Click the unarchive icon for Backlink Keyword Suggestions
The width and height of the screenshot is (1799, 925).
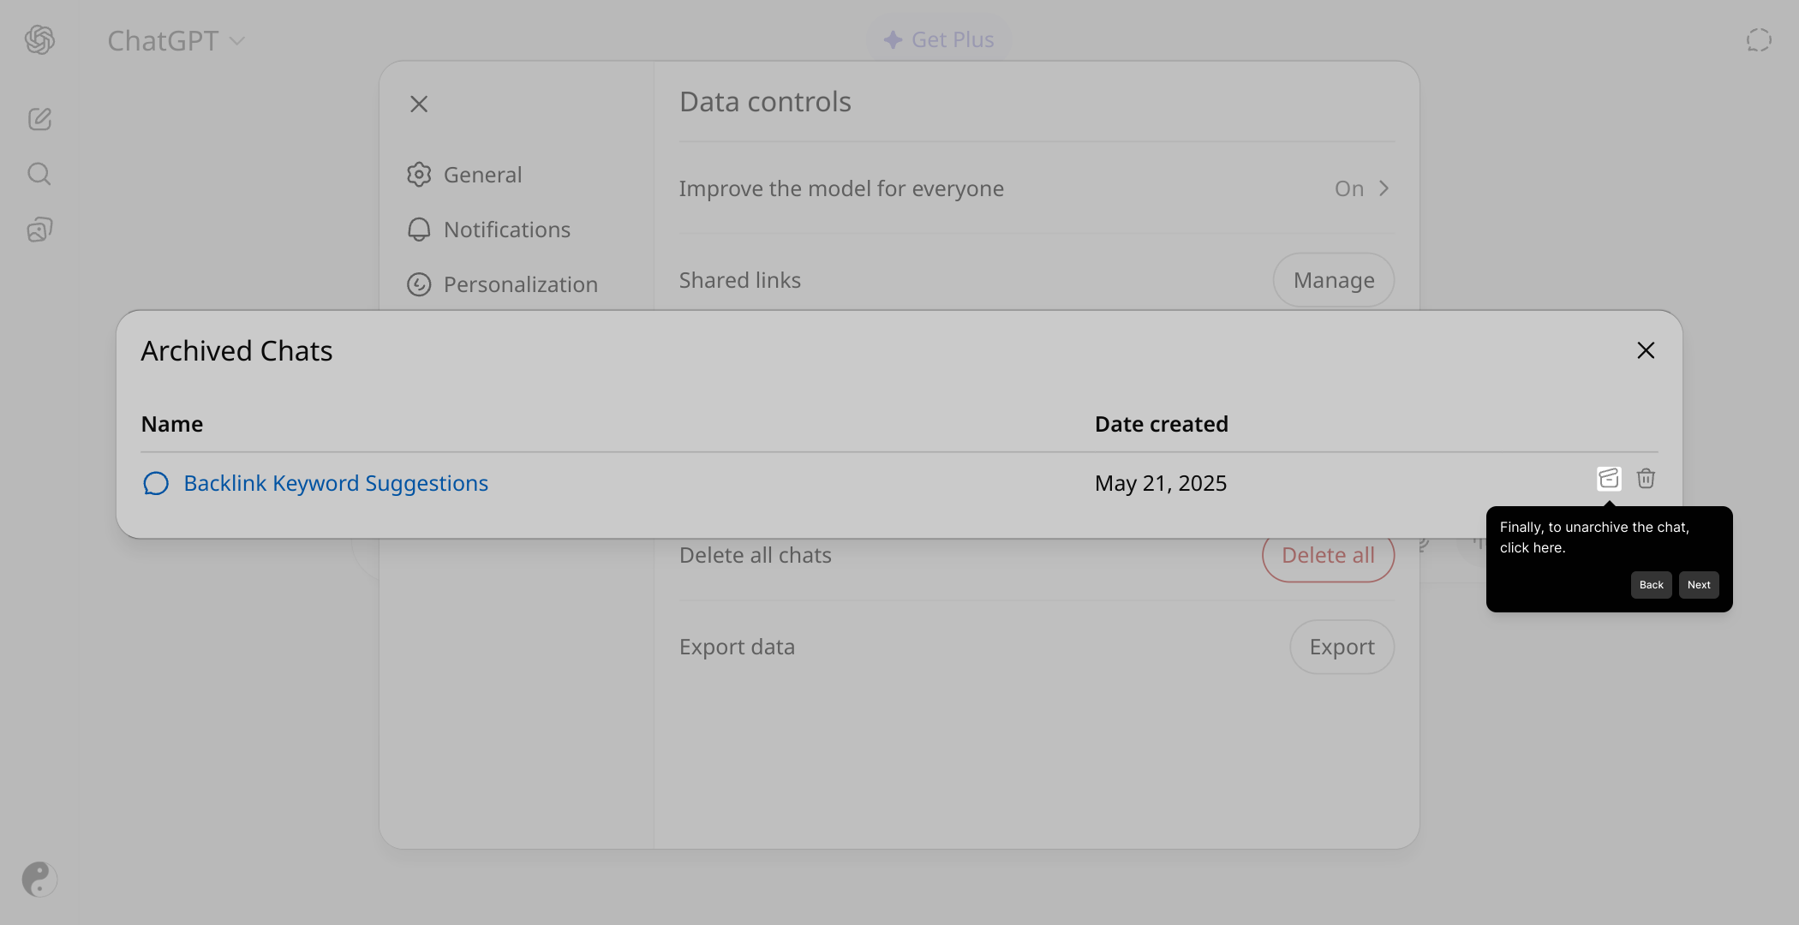click(x=1609, y=478)
